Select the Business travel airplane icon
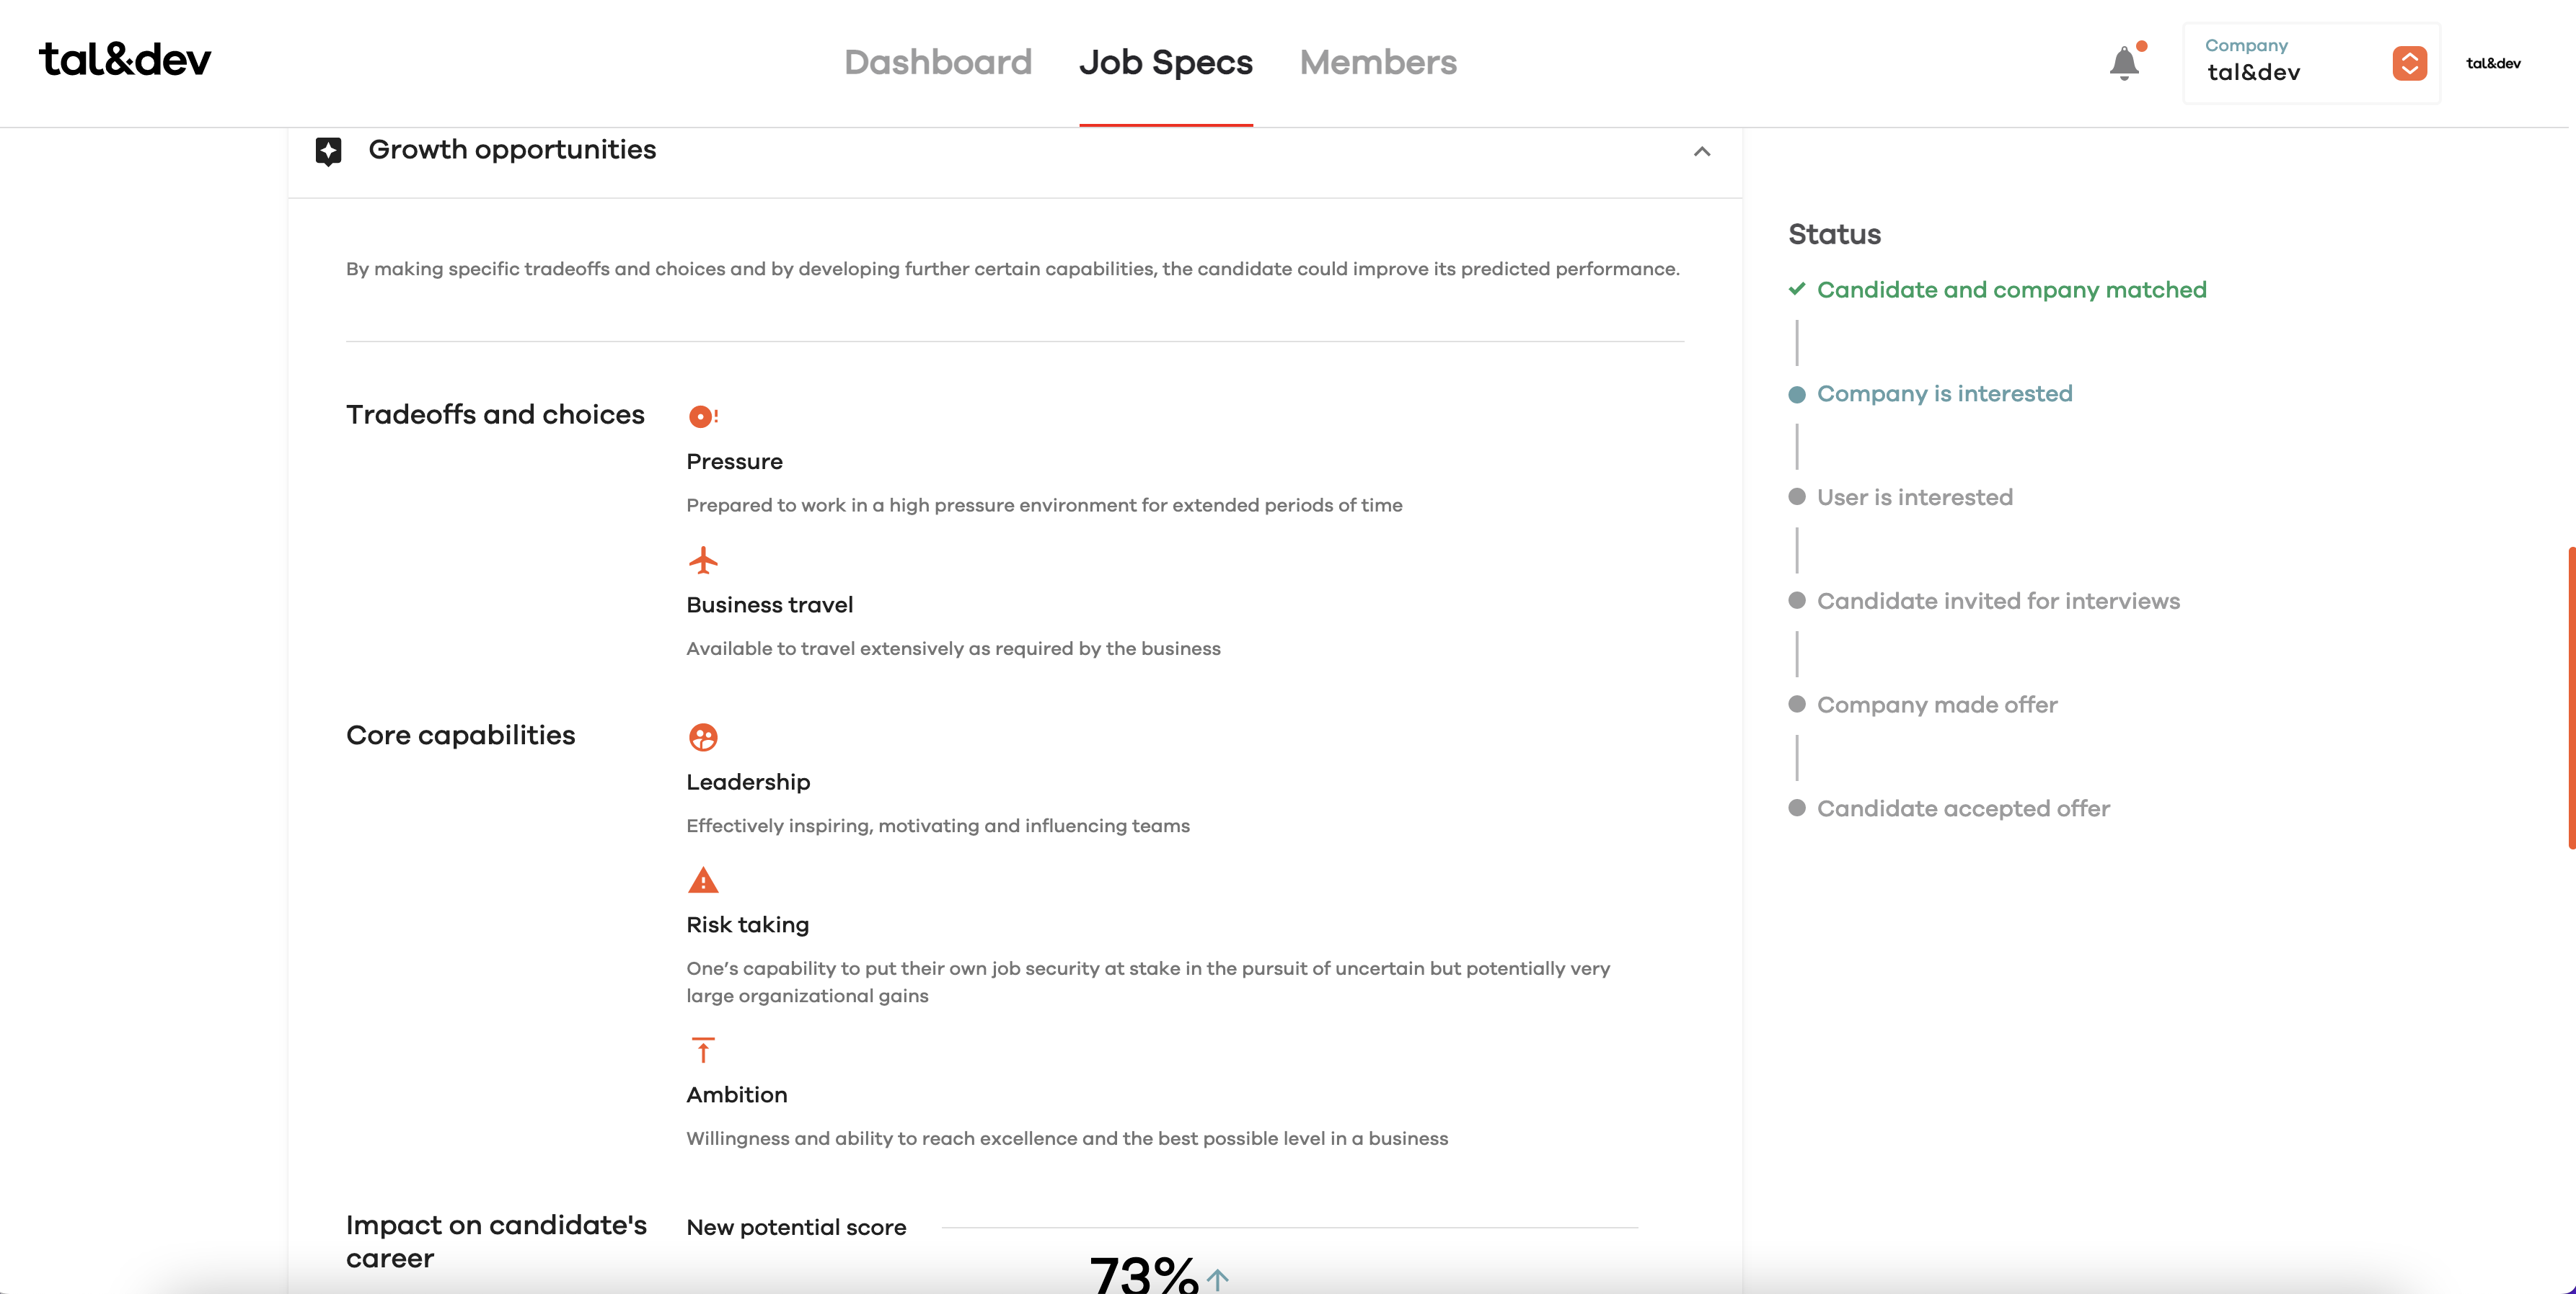Screen dimensions: 2576x1294 [x=703, y=561]
